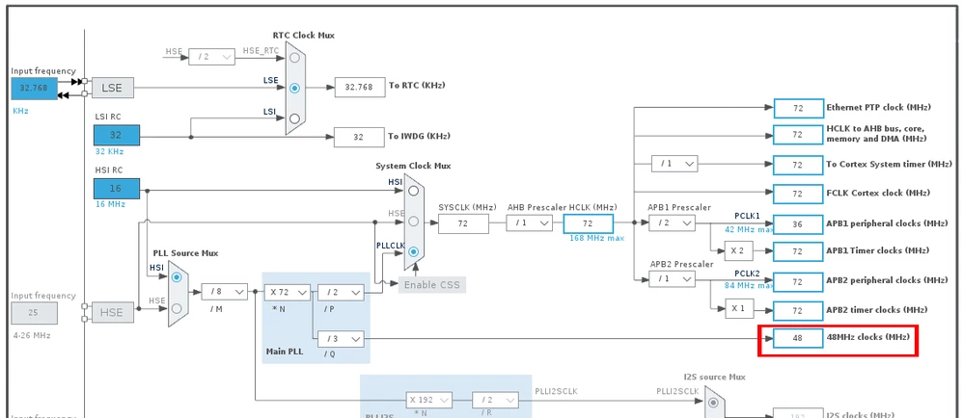Open the /P divider dropdown in Main PLL
The height and width of the screenshot is (418, 963).
tap(341, 293)
